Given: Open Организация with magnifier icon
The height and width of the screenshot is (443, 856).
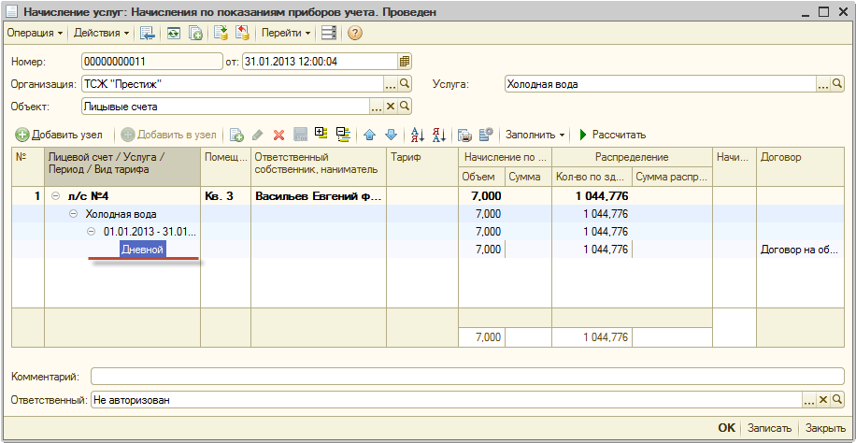Looking at the screenshot, I should [x=405, y=84].
